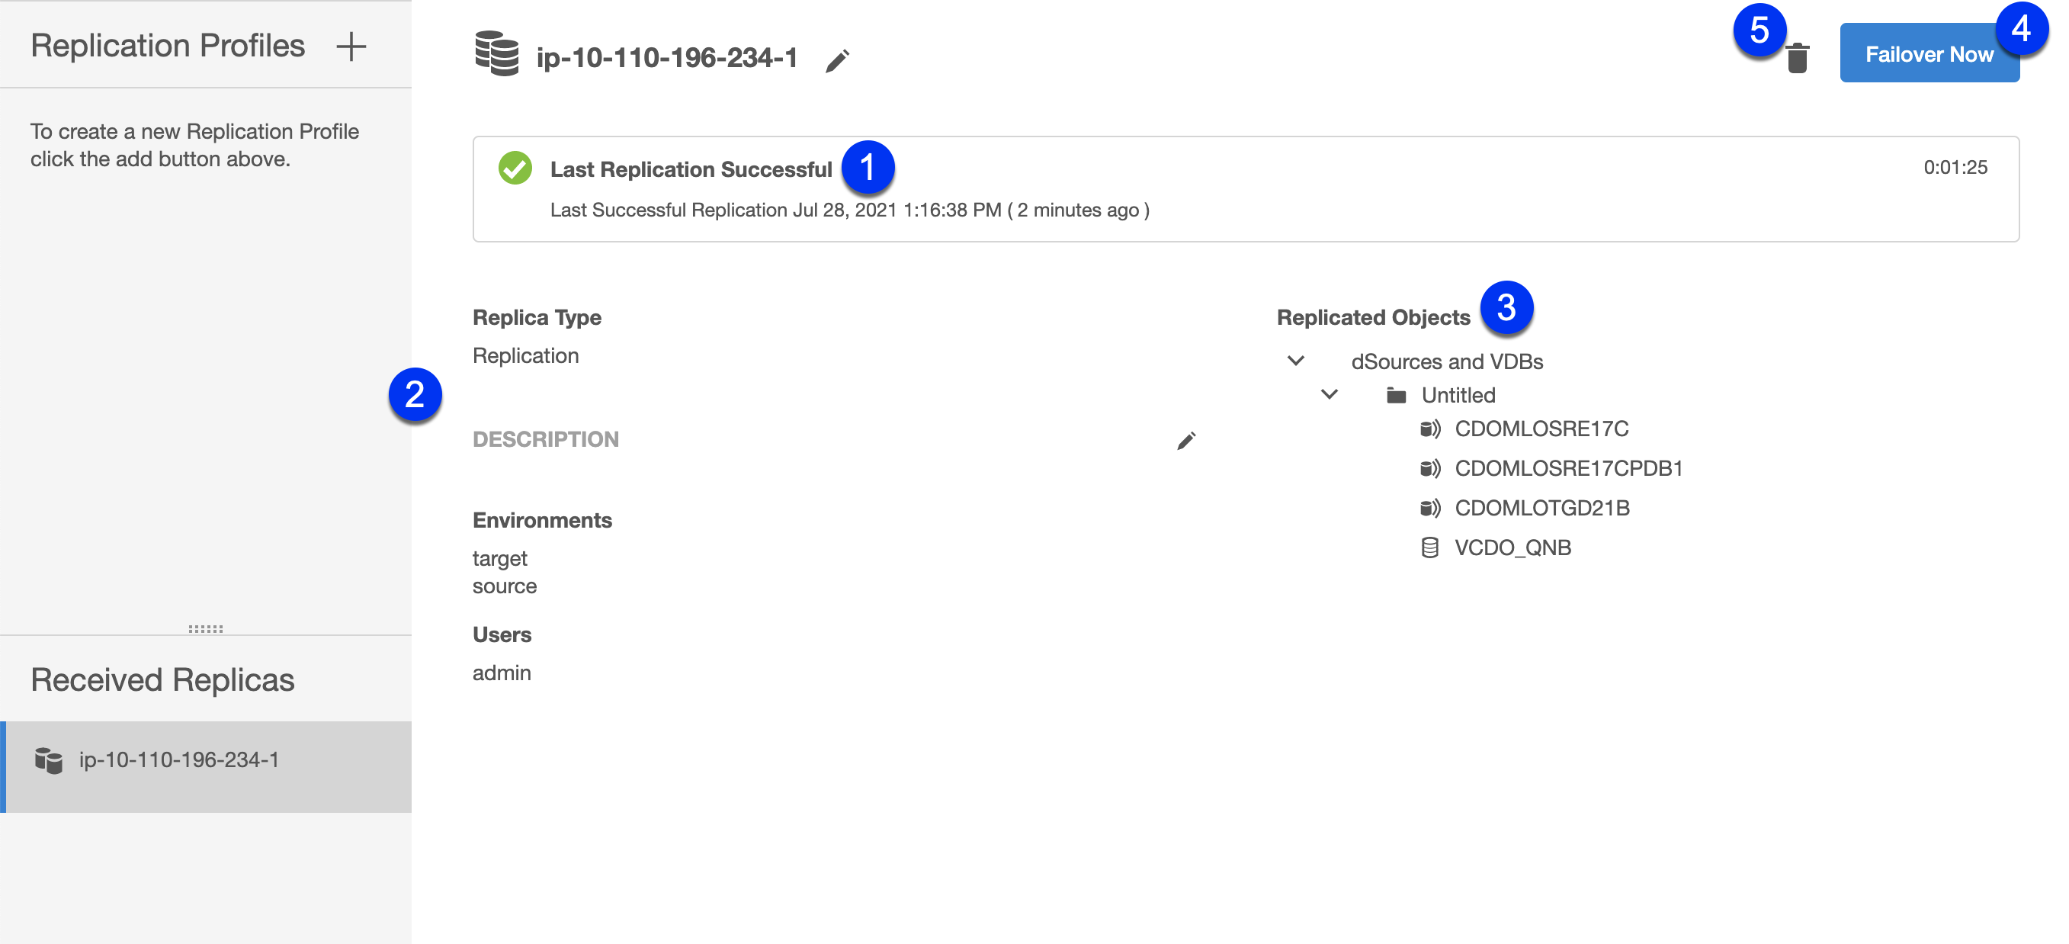Screen dimensions: 2069x944
Task: Click the VDB icon beside VCDO_QNB
Action: 1429,548
